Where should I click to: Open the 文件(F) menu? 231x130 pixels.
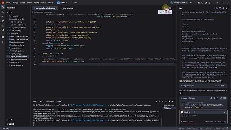[x=9, y=3]
